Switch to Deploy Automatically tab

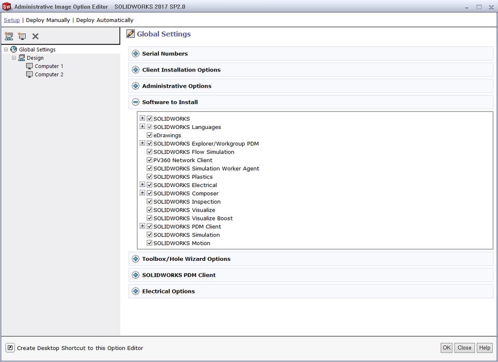[x=105, y=20]
